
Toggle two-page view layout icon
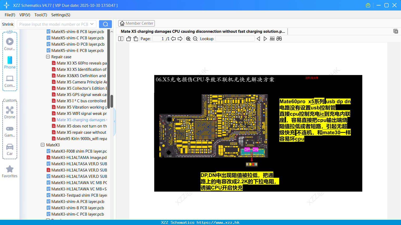tap(121, 39)
